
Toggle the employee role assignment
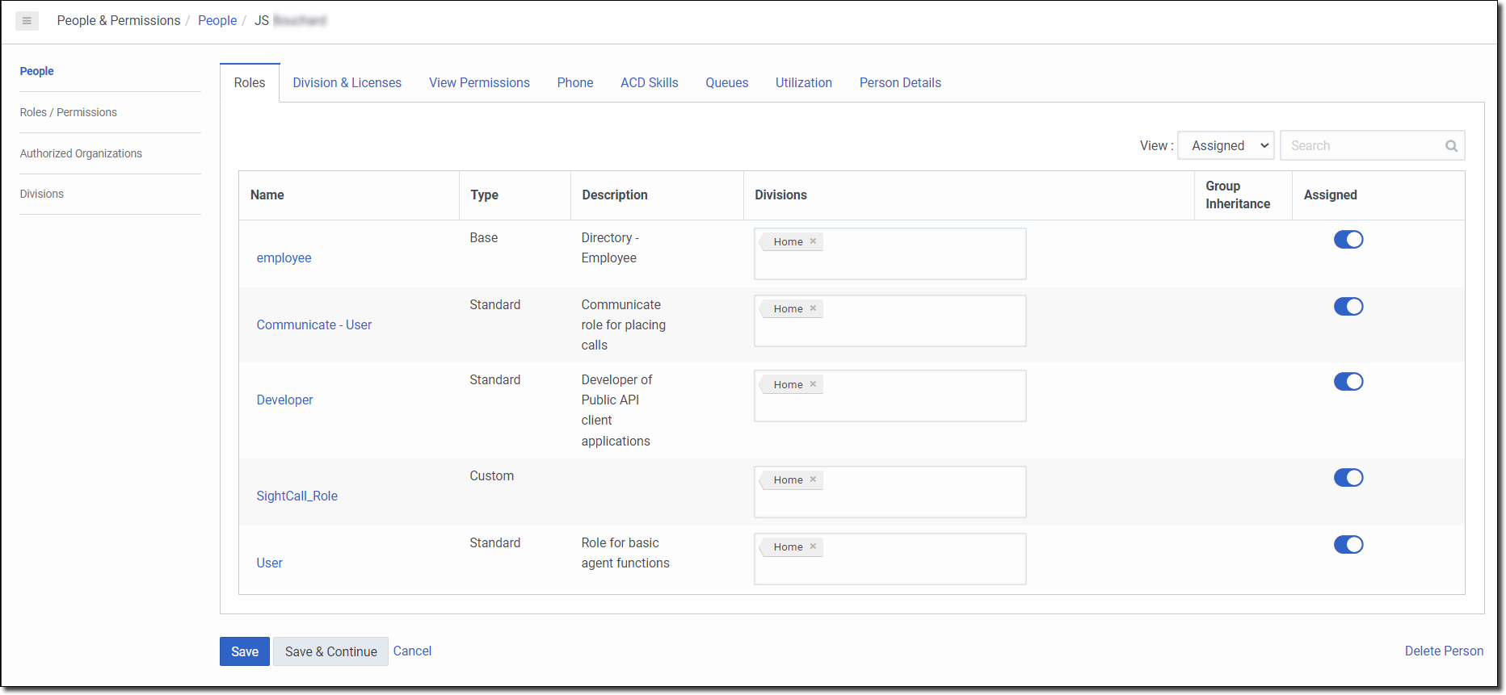tap(1348, 240)
